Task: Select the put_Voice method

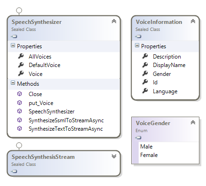Action: tap(41, 103)
